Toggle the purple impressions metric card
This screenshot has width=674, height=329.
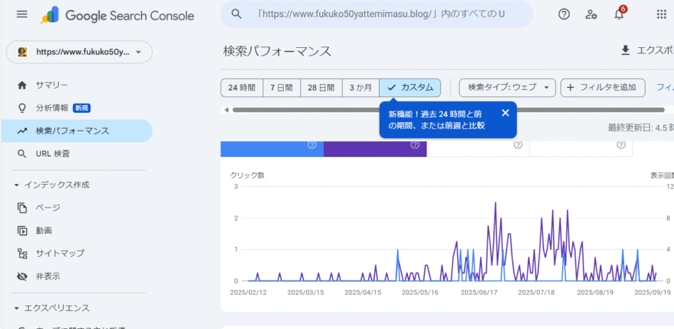[x=375, y=147]
